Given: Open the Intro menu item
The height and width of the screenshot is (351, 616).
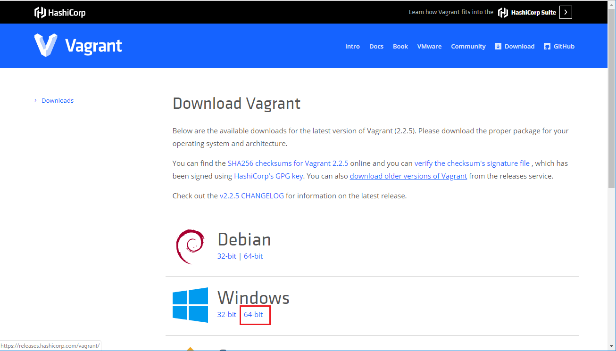Looking at the screenshot, I should 352,46.
